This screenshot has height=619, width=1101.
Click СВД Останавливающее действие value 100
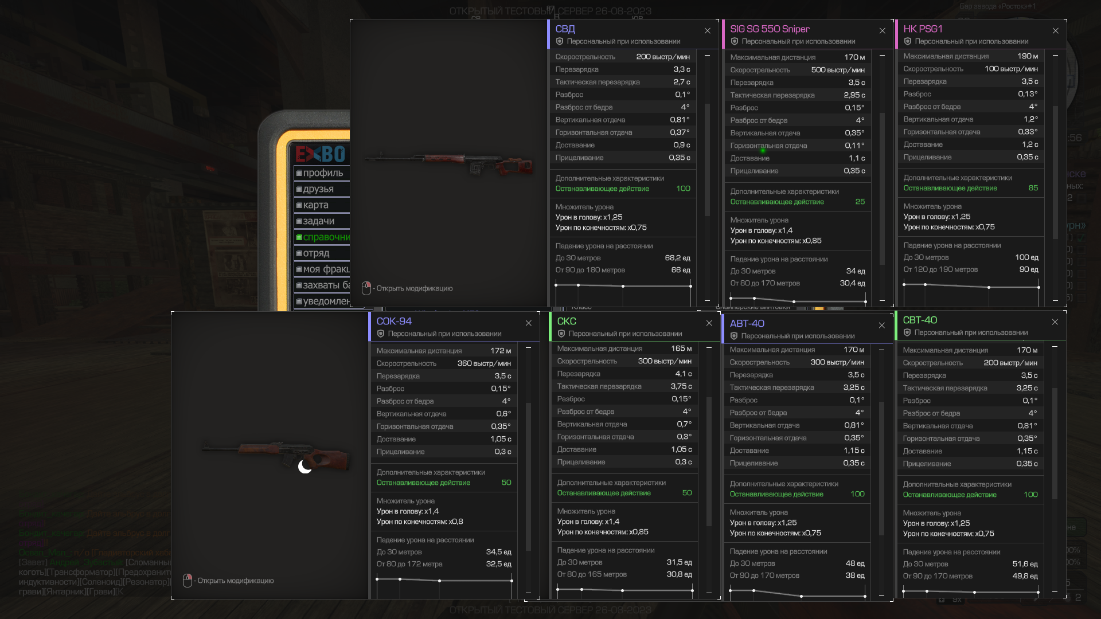683,189
